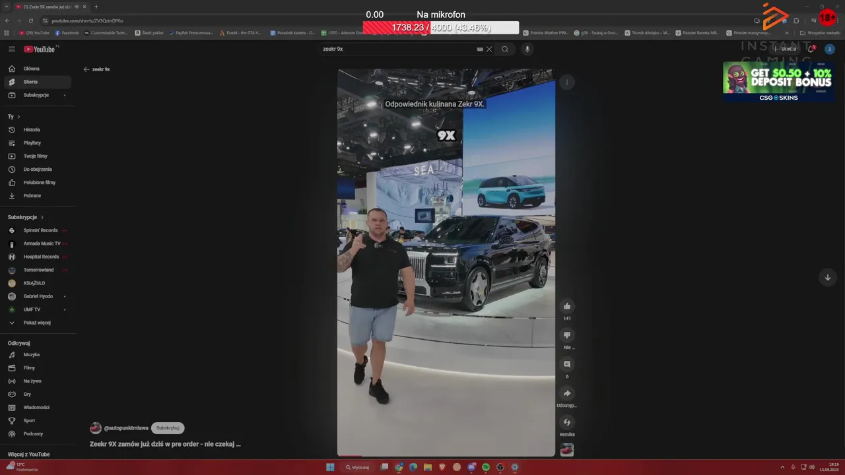
Task: Open the Windows Start menu
Action: coord(330,467)
